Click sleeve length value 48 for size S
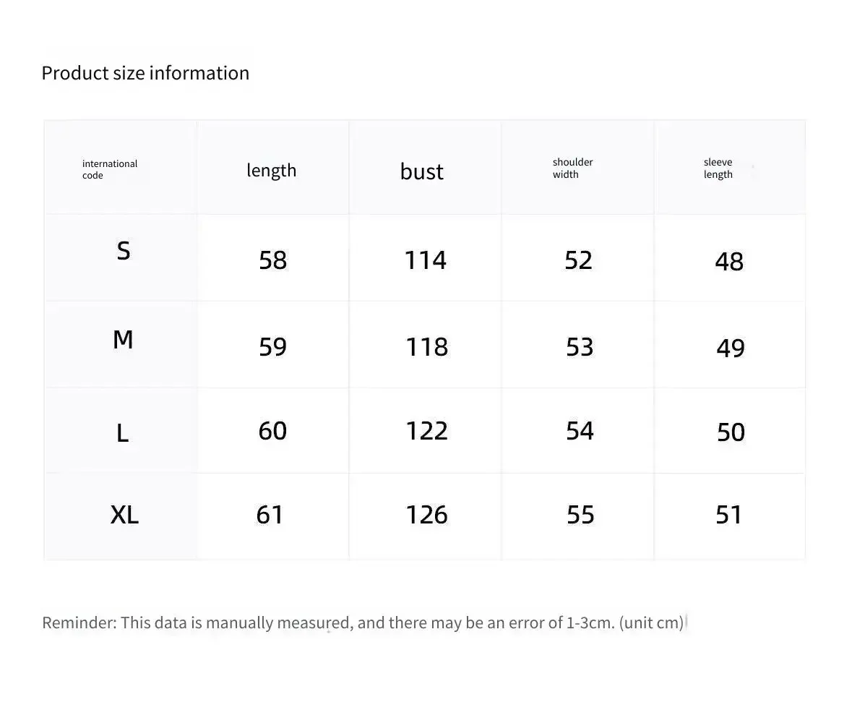The height and width of the screenshot is (723, 852). pyautogui.click(x=729, y=262)
